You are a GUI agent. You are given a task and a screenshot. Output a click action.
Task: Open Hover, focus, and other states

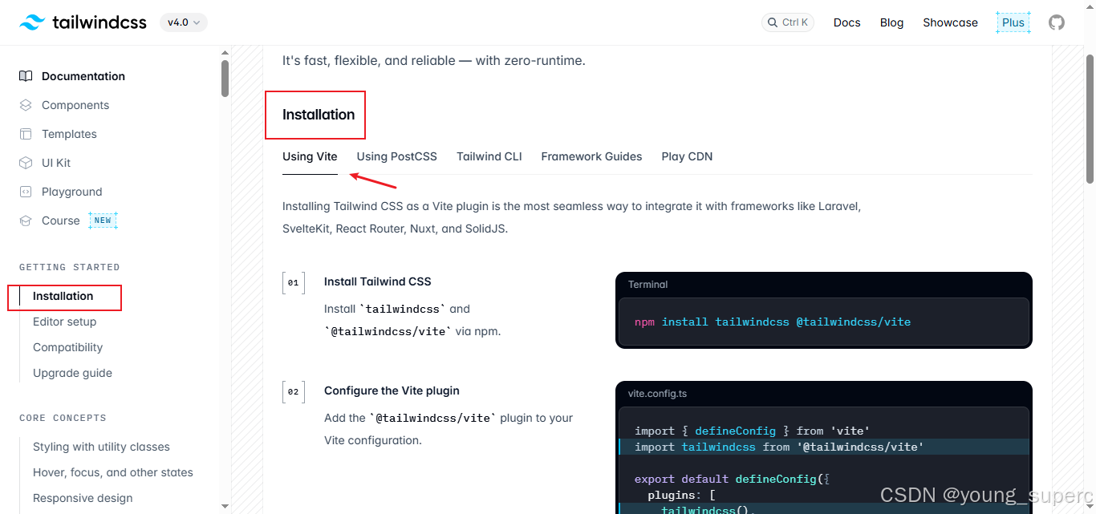pos(113,472)
